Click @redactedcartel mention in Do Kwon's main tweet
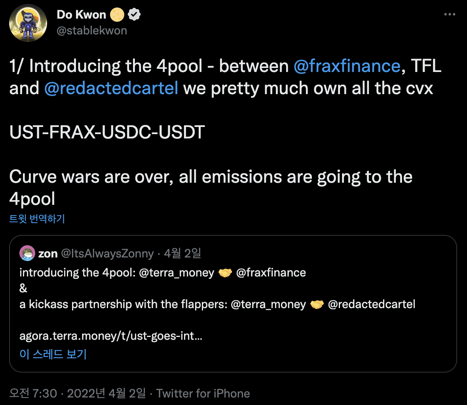 111,88
